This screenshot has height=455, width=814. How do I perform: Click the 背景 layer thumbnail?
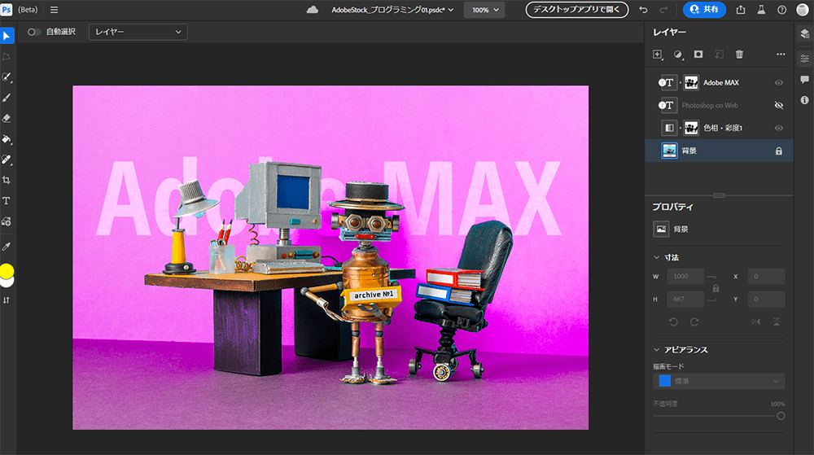pyautogui.click(x=670, y=151)
